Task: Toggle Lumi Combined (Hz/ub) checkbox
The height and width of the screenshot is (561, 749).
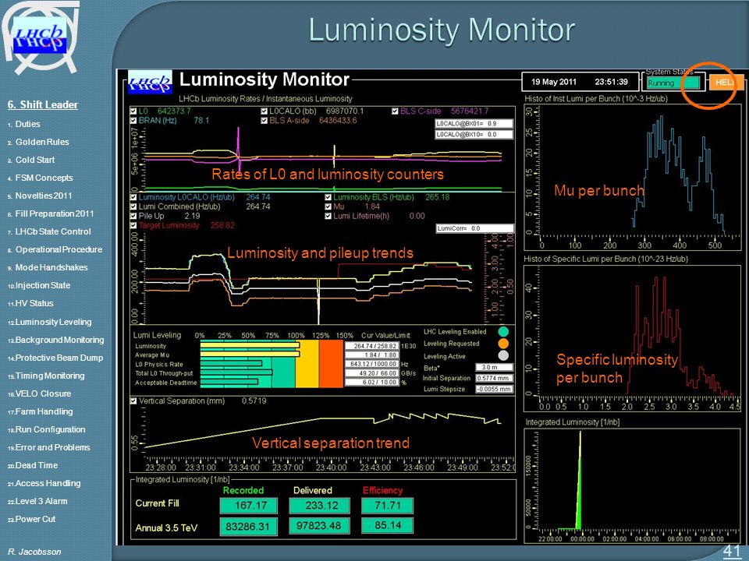Action: (x=133, y=206)
